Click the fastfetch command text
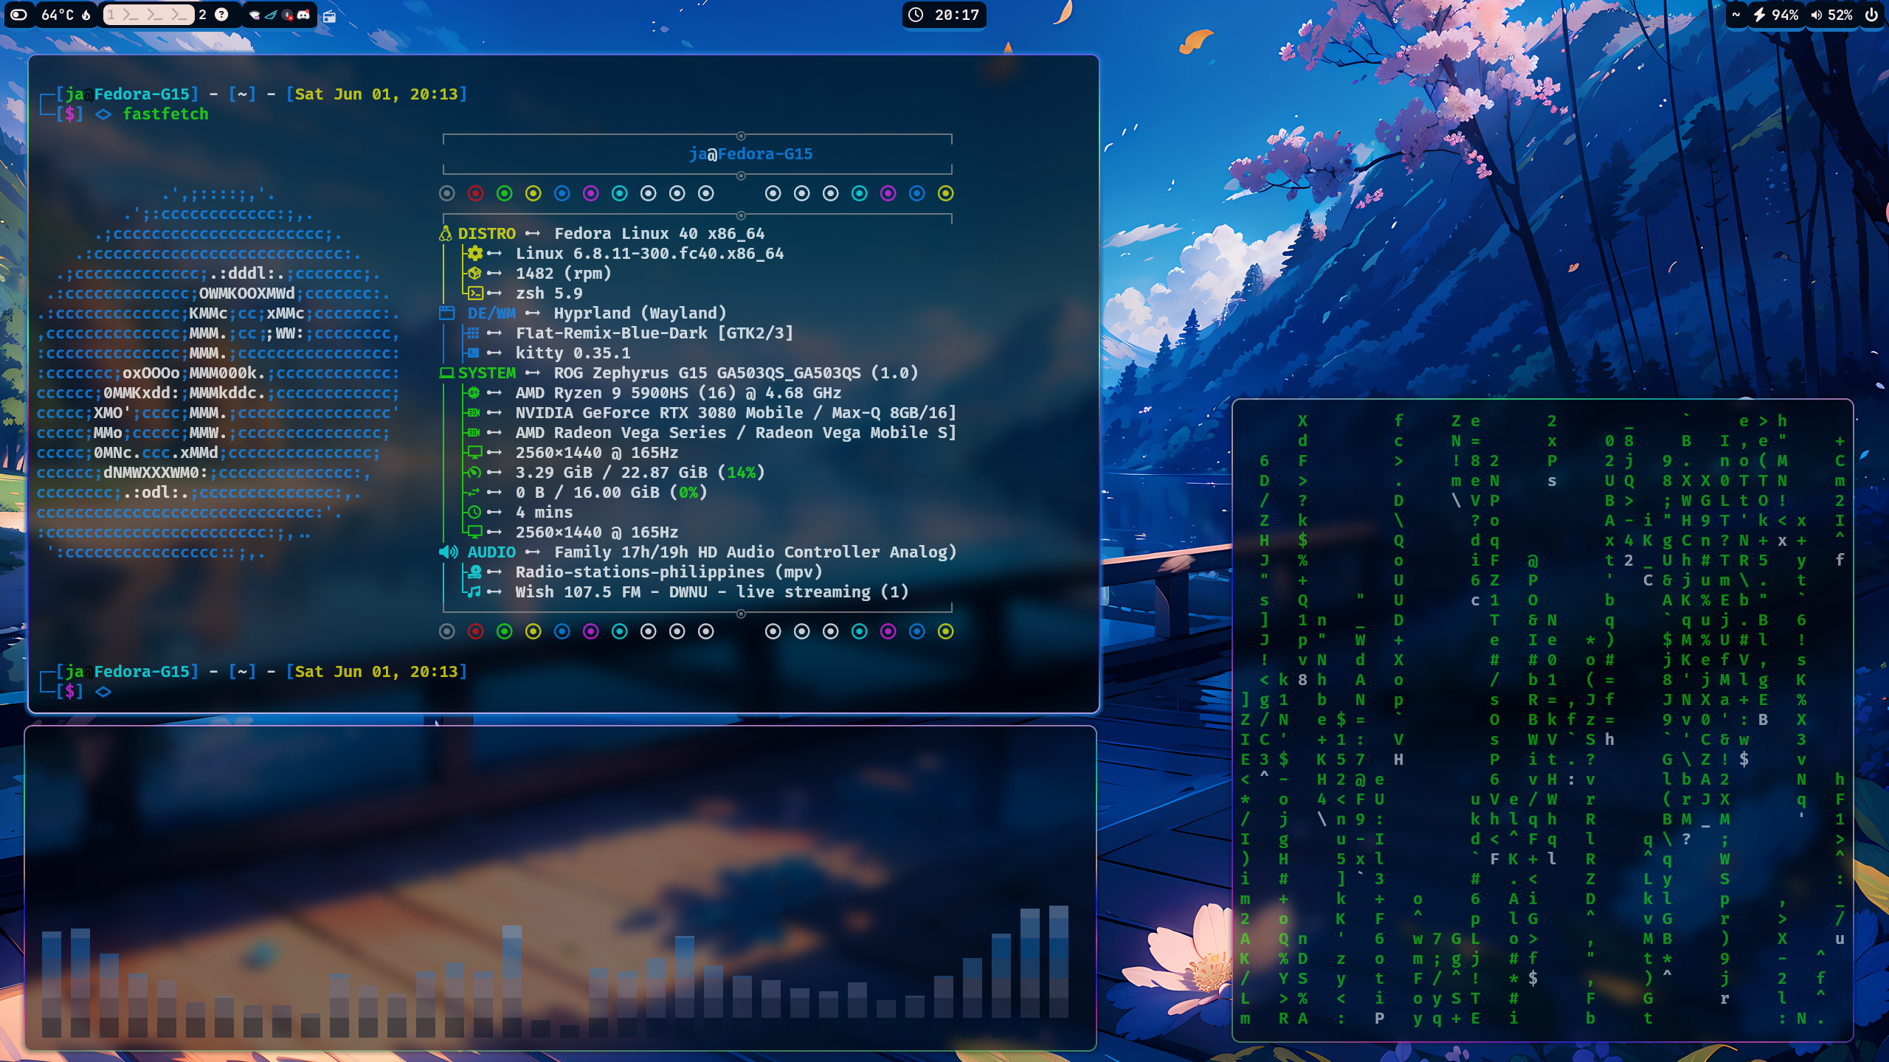Viewport: 1889px width, 1062px height. point(165,114)
